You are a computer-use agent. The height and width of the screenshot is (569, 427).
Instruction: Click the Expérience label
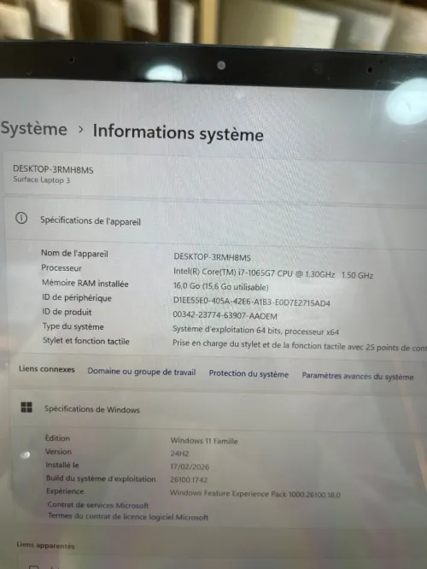click(65, 491)
